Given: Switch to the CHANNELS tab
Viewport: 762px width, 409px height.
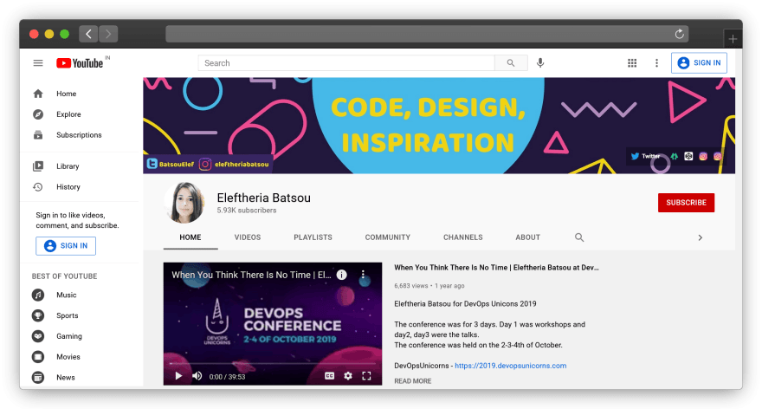Looking at the screenshot, I should click(x=463, y=237).
